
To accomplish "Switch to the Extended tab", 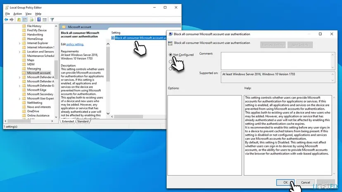I will (68, 122).
